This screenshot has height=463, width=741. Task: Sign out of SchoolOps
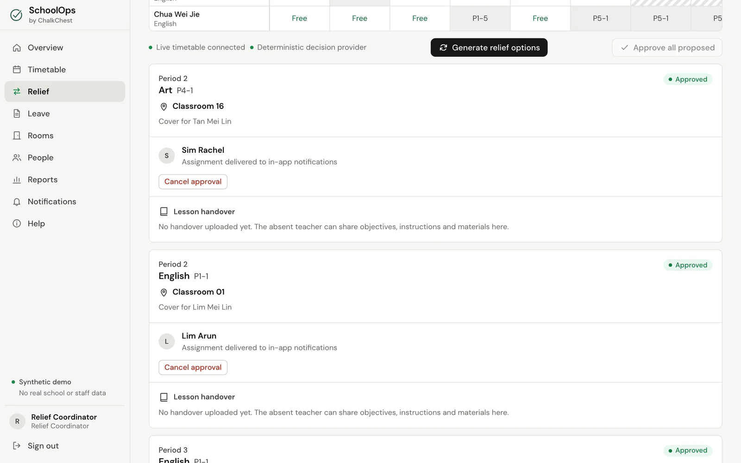[65, 446]
